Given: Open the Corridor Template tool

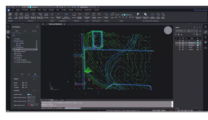Looking at the screenshot, I should point(79,16).
